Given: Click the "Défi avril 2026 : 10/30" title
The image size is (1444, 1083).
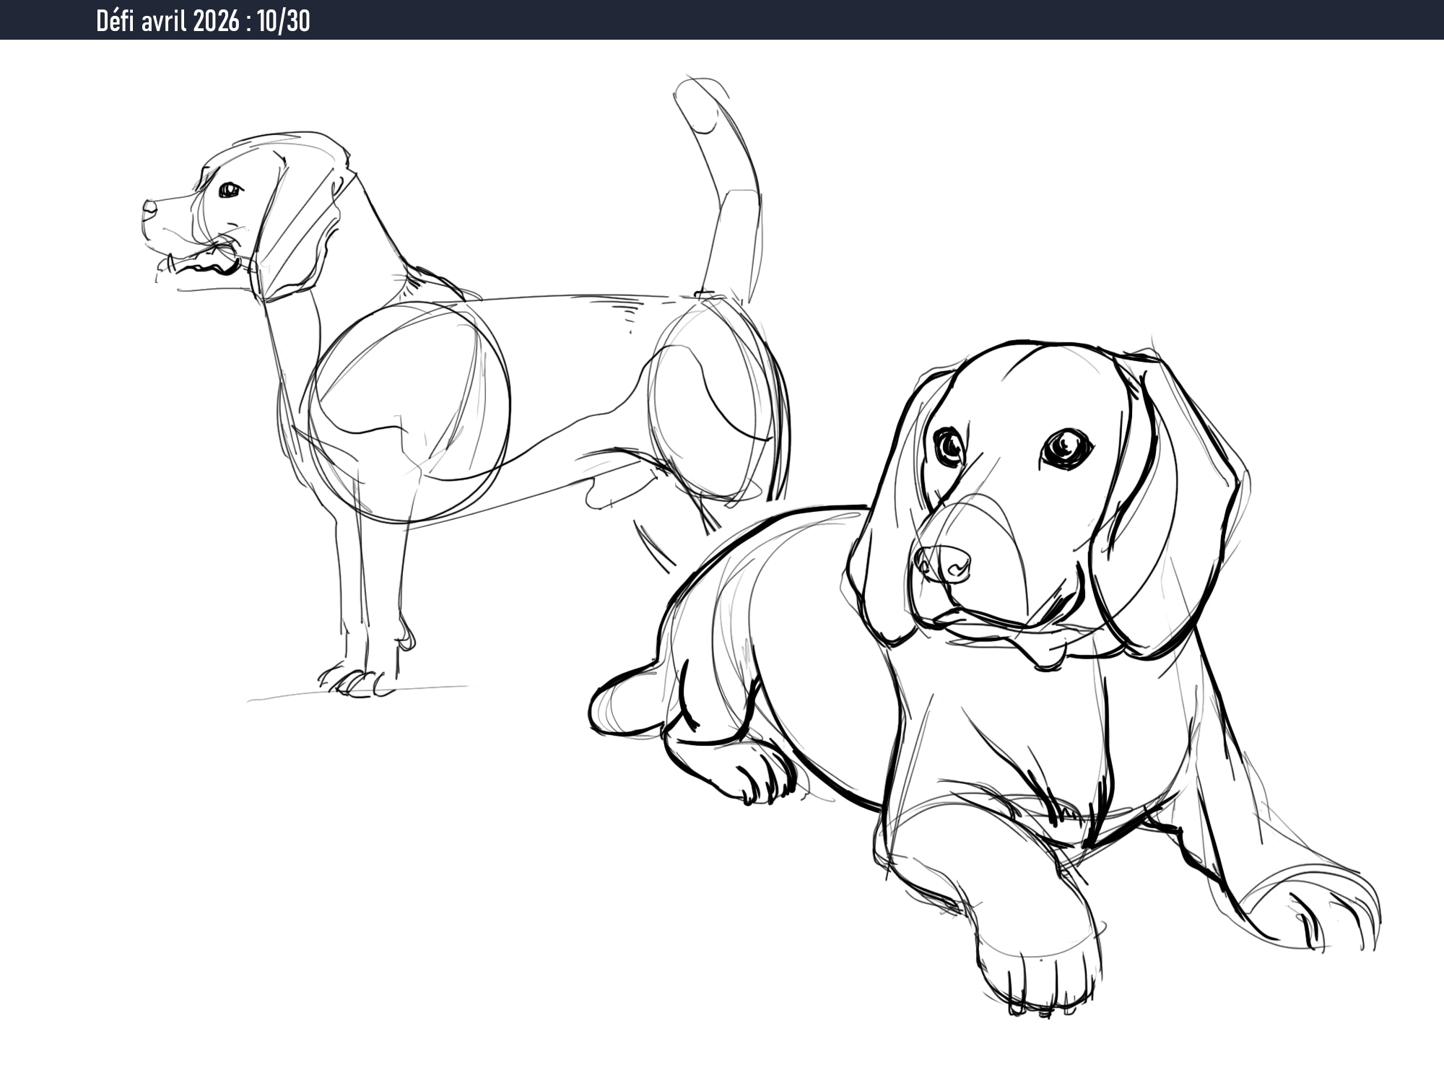Looking at the screenshot, I should click(203, 21).
